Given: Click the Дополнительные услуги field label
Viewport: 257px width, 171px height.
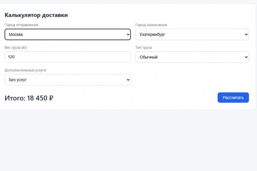Looking at the screenshot, I should tap(25, 70).
